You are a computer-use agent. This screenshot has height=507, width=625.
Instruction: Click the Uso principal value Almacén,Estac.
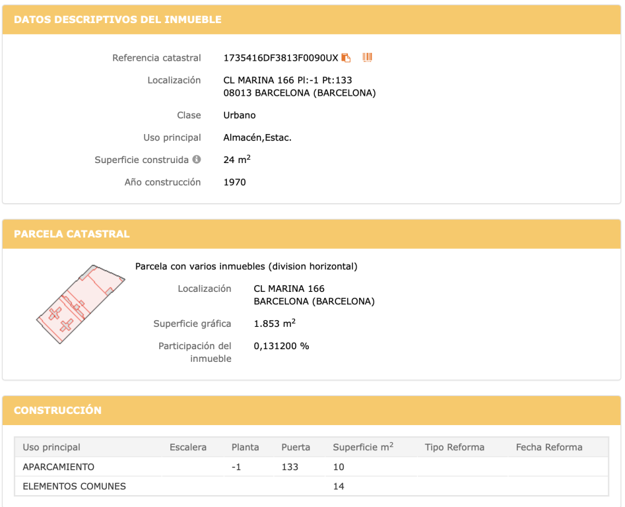pyautogui.click(x=257, y=137)
